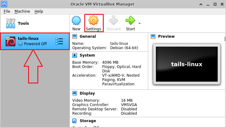The height and width of the screenshot is (128, 226).
Task: Click the System section heading
Action: pyautogui.click(x=87, y=55)
